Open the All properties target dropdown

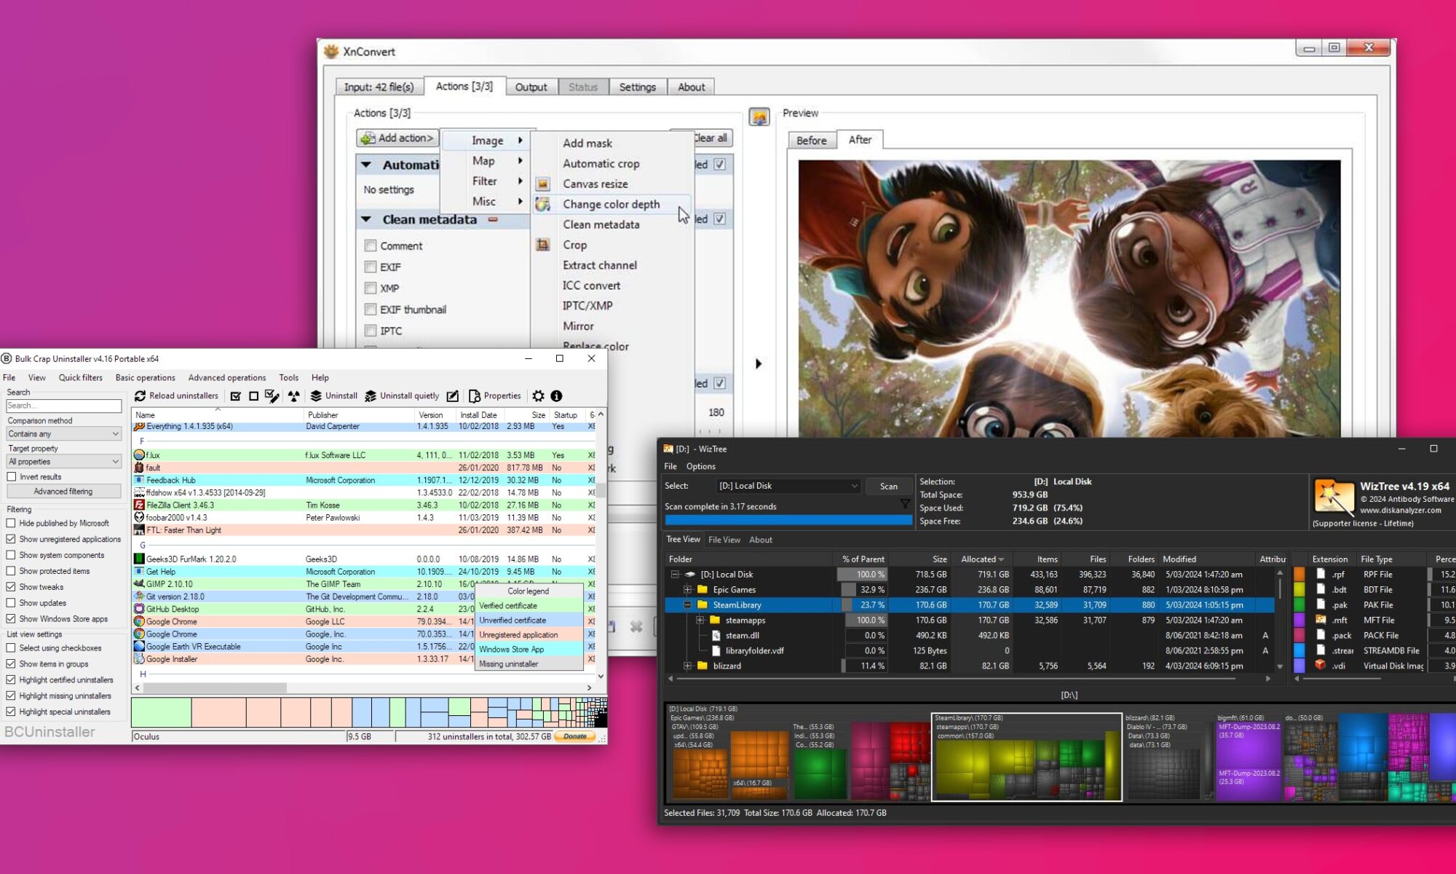[x=63, y=461]
